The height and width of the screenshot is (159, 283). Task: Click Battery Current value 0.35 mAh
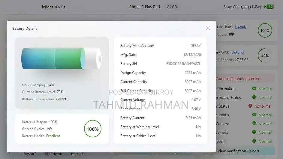pos(193,118)
